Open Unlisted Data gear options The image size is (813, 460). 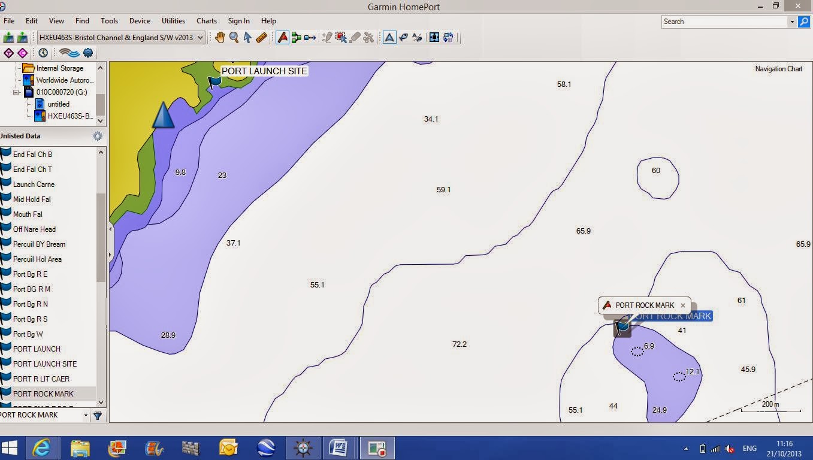(98, 137)
